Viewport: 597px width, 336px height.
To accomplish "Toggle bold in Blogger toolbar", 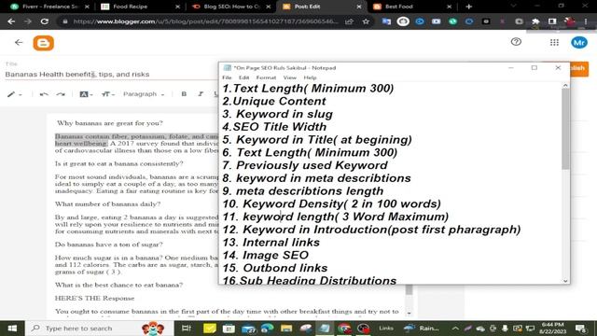I will (184, 93).
